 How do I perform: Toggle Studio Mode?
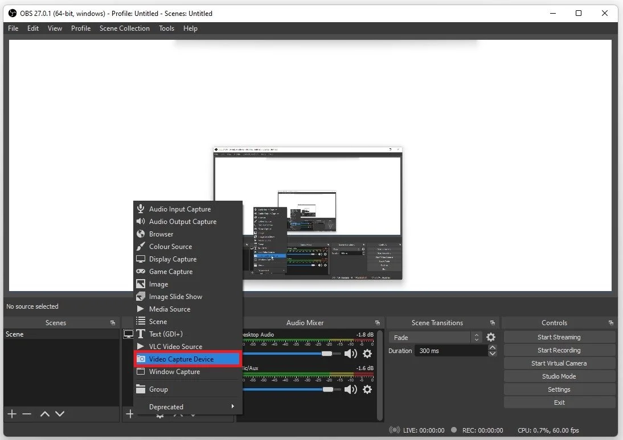pyautogui.click(x=559, y=376)
